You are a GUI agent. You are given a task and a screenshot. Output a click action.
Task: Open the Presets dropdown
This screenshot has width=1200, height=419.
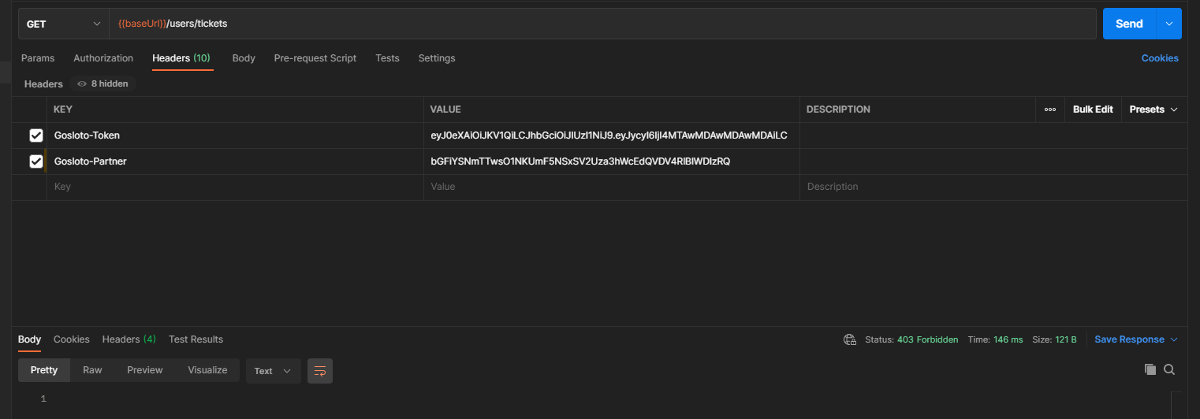pos(1153,109)
